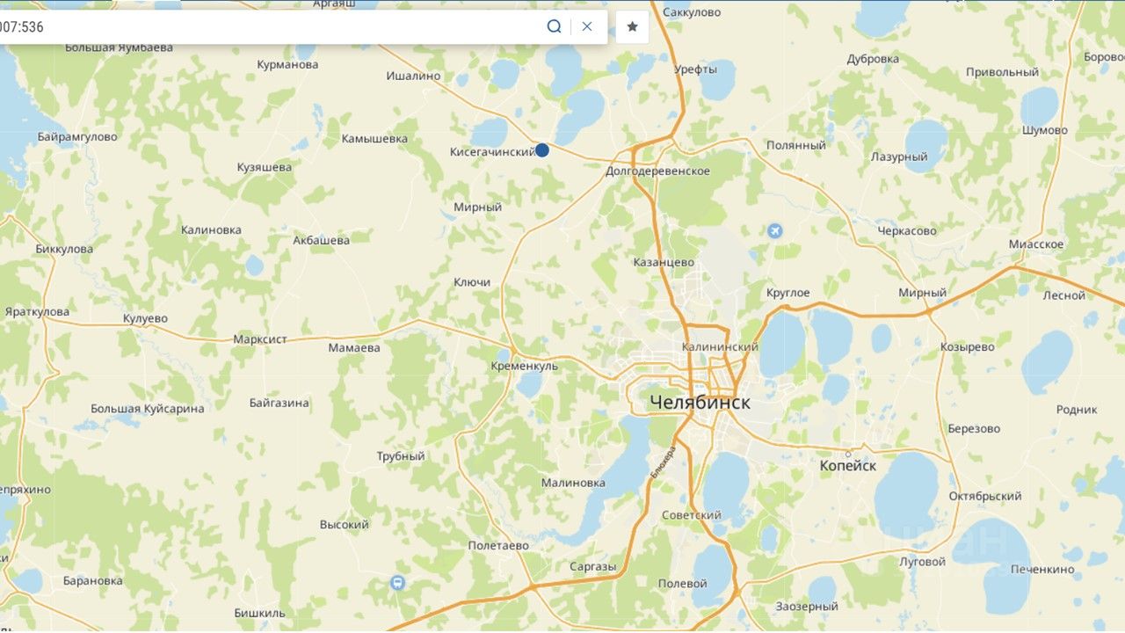Screen dimensions: 1125x633
Task: Click the Калининский district label
Action: [x=720, y=347]
